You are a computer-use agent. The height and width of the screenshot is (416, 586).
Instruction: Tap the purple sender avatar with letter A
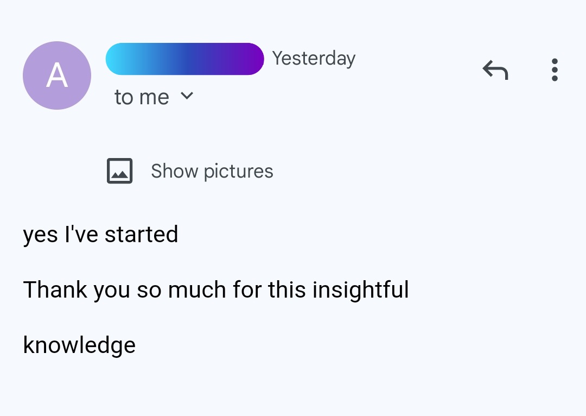click(57, 75)
